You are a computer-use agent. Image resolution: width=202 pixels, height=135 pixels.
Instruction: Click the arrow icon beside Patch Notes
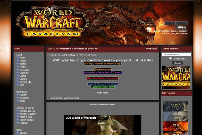pyautogui.click(x=18, y=117)
